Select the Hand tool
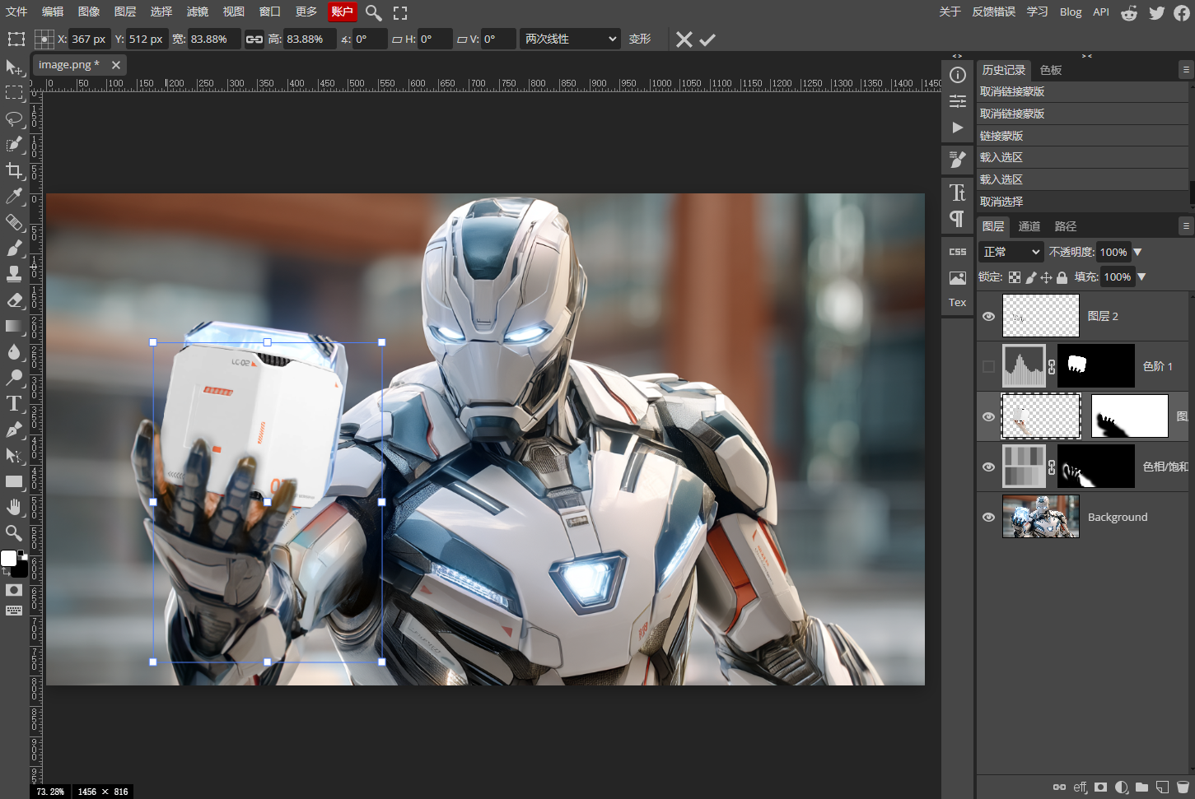Screen dimensions: 1195x799 tap(14, 507)
